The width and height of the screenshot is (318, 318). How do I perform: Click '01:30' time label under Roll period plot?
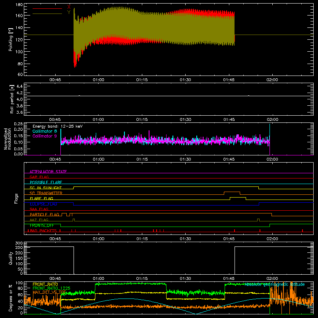[x=185, y=120]
